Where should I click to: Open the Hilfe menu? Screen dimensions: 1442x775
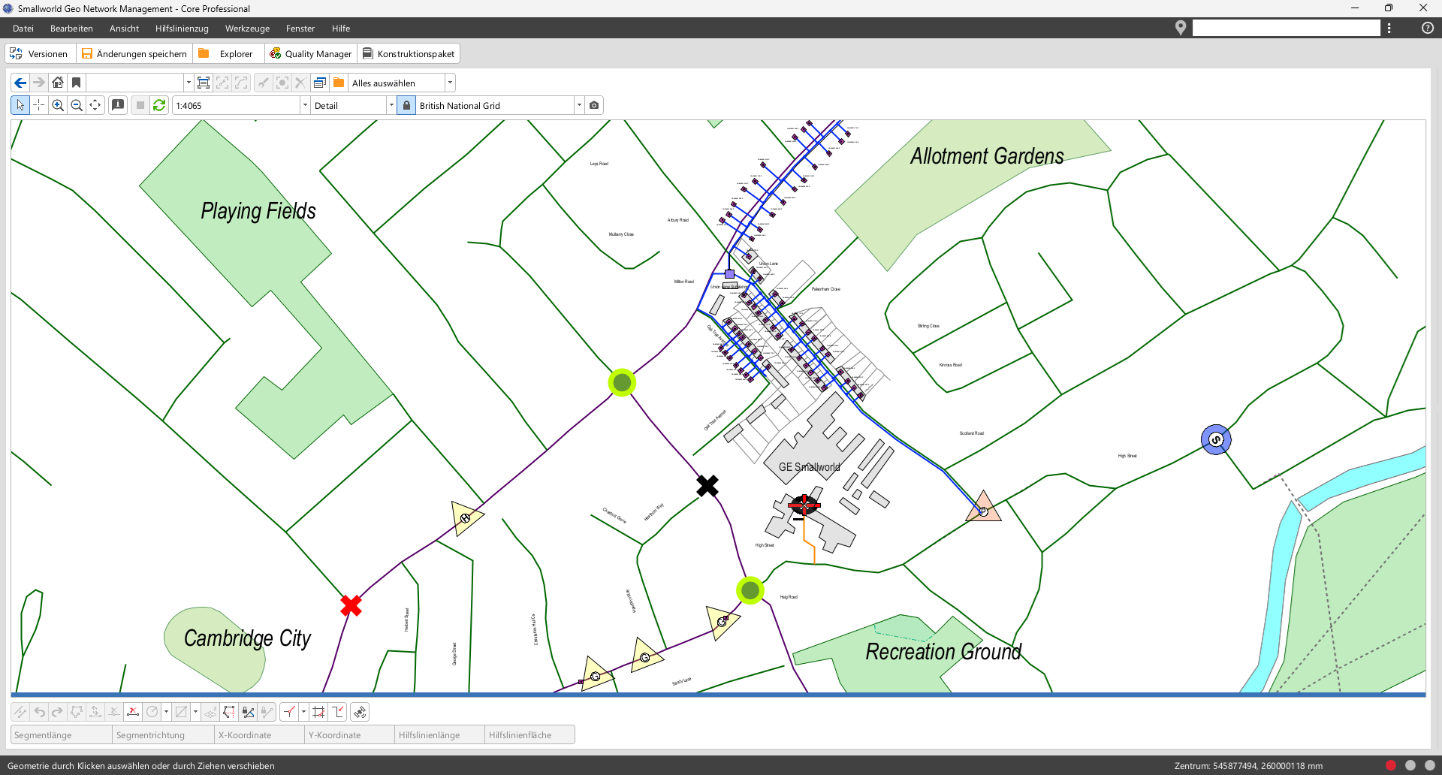tap(341, 29)
